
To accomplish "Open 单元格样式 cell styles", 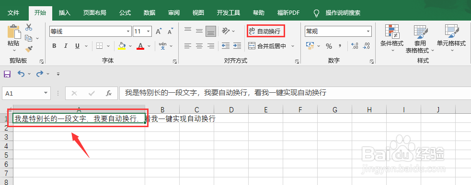I will click(451, 38).
